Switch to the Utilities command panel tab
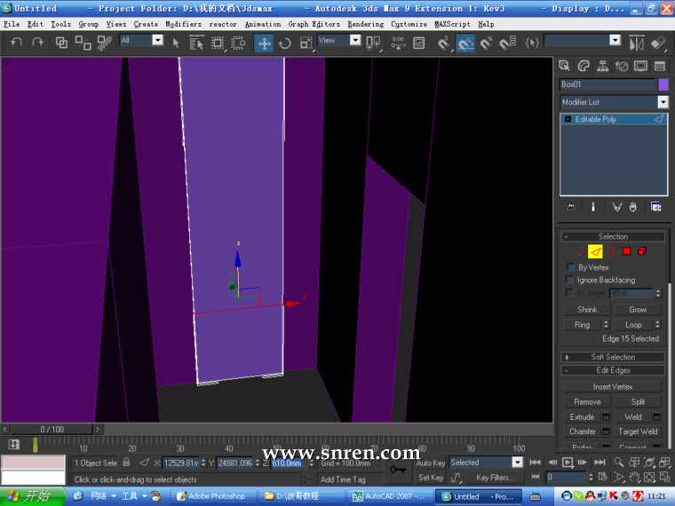The width and height of the screenshot is (675, 506). point(660,66)
